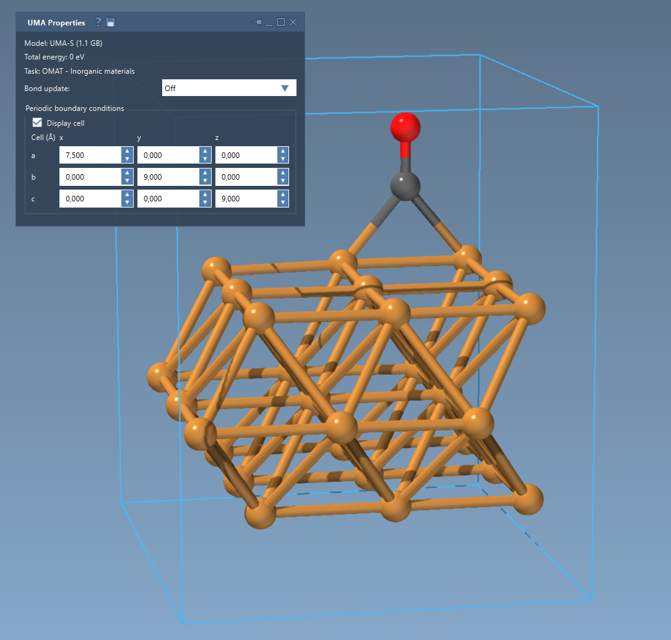The width and height of the screenshot is (671, 640).
Task: Open help for UMA Properties panel
Action: point(98,22)
